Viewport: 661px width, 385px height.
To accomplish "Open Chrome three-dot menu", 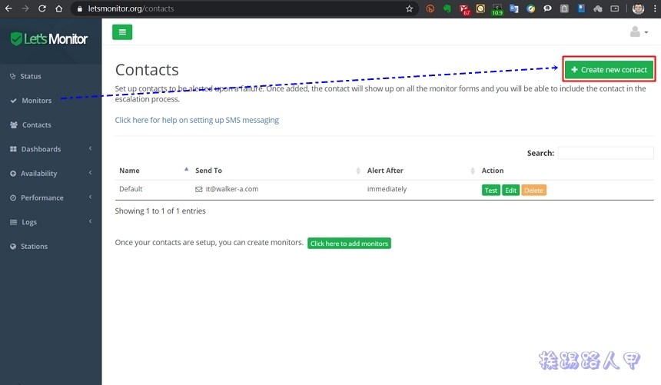I will coord(655,8).
